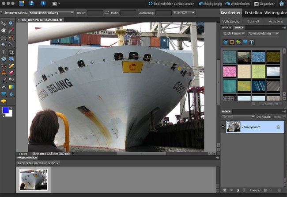The height and width of the screenshot is (197, 287).
Task: Toggle text filter T in Inhalt panel
Action: click(252, 42)
